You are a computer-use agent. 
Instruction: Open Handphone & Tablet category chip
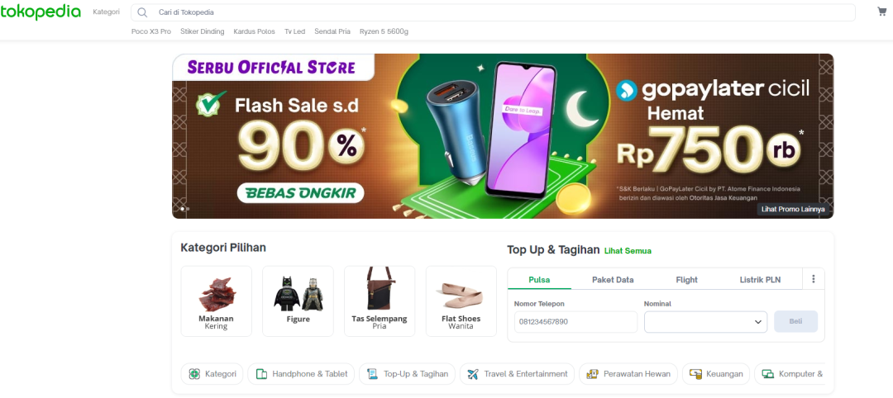(x=301, y=374)
